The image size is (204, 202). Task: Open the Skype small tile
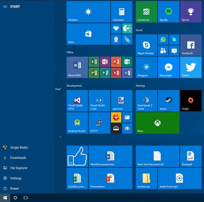174,40
